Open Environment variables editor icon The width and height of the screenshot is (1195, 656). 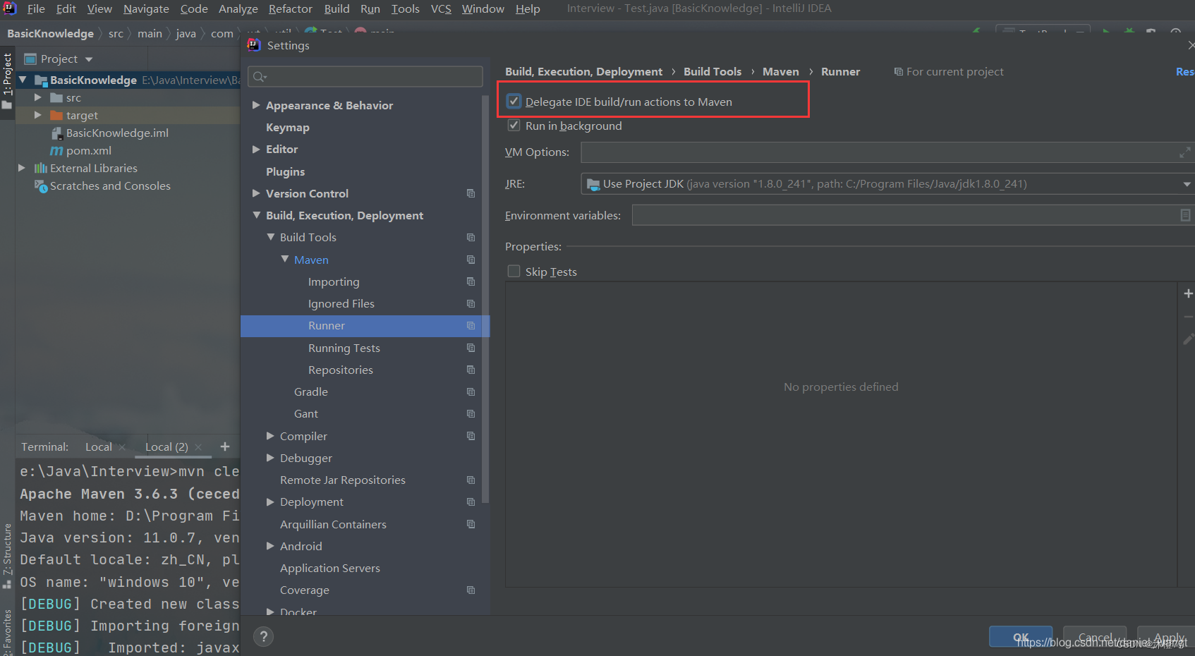[1185, 215]
